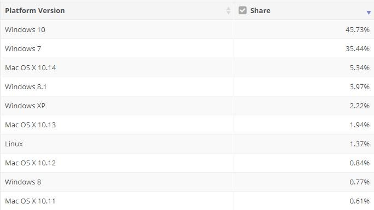
Task: Select the Mac OS X 10.11 row
Action: coord(187,201)
